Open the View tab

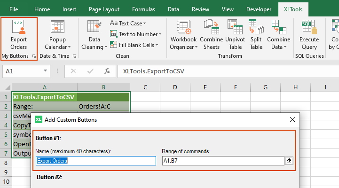click(228, 9)
